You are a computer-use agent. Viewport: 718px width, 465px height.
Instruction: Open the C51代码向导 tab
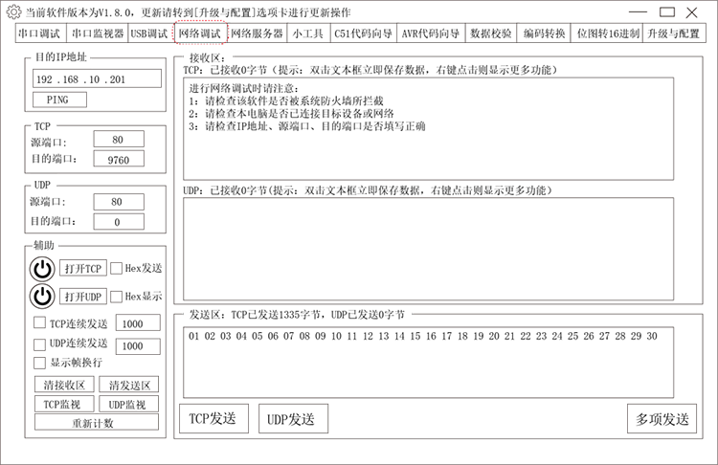click(x=363, y=33)
